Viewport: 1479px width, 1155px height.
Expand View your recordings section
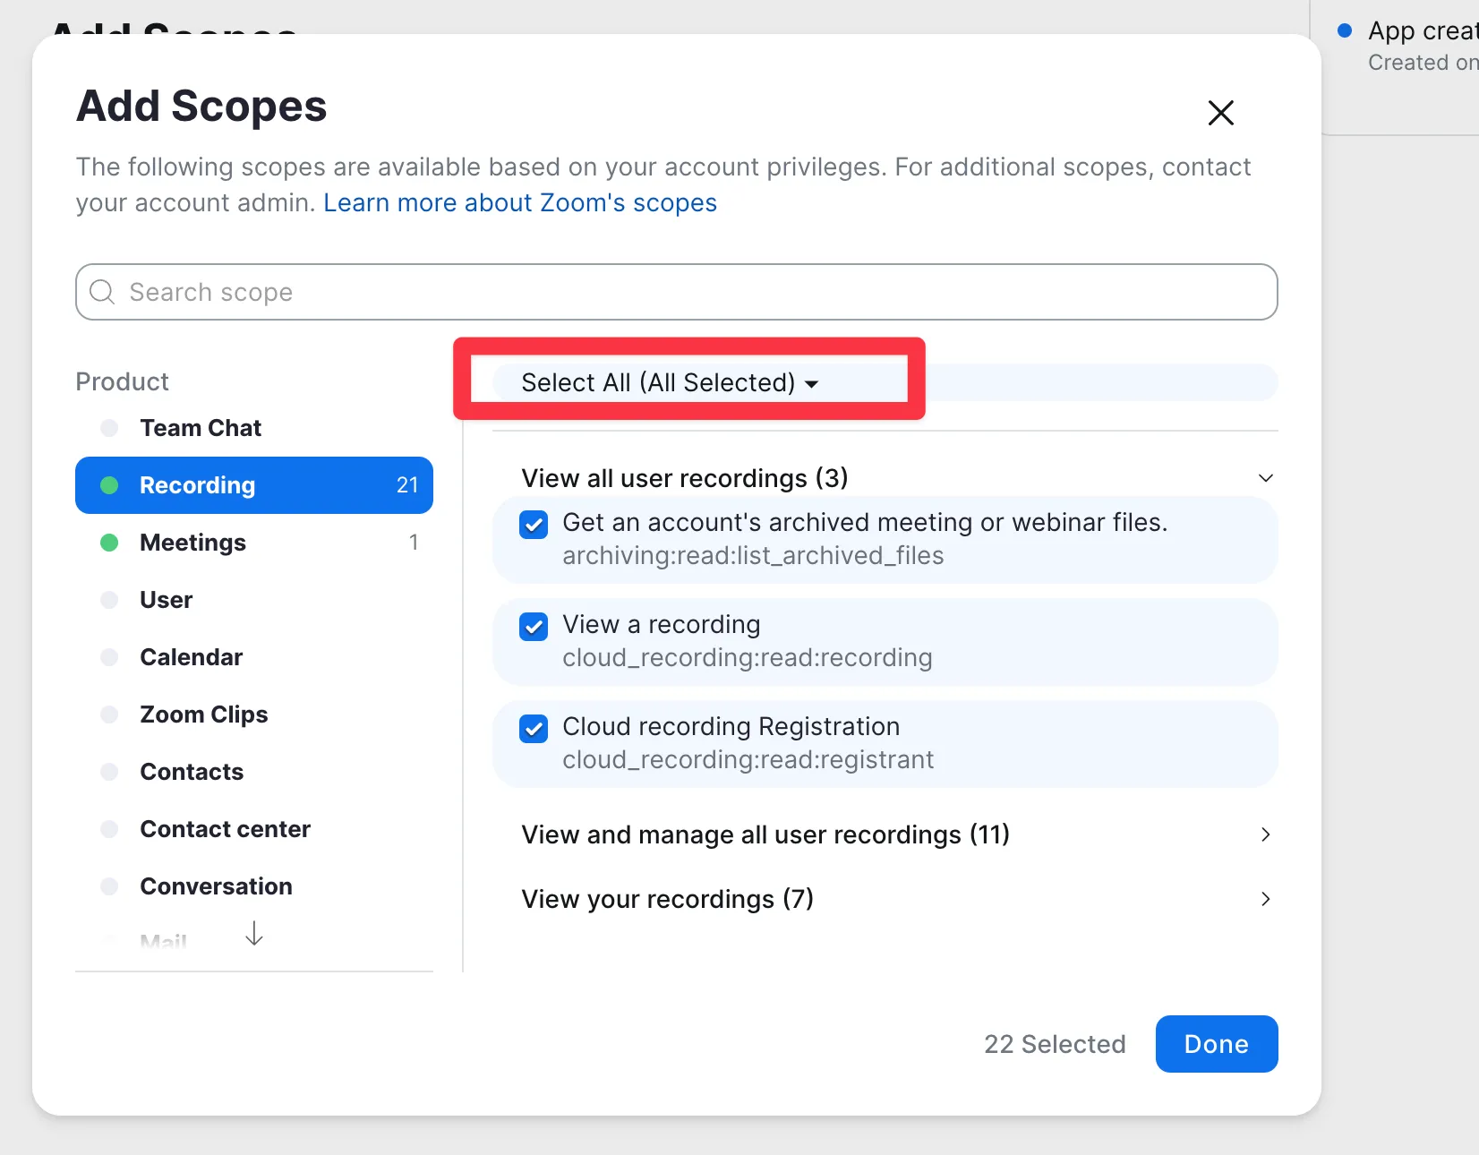1266,899
